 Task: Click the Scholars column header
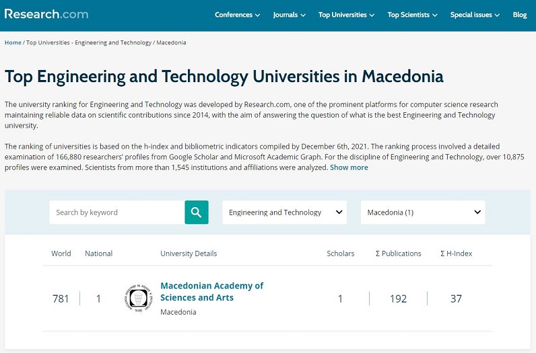point(340,253)
